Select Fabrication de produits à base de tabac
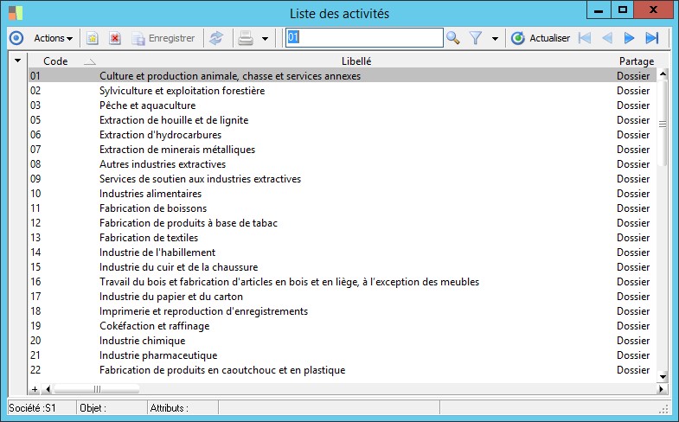 [343, 223]
